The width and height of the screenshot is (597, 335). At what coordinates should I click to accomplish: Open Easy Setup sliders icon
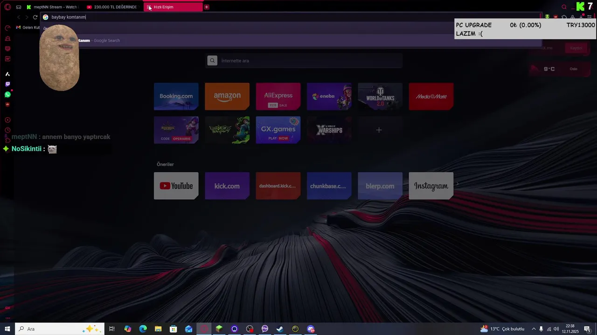(x=590, y=17)
